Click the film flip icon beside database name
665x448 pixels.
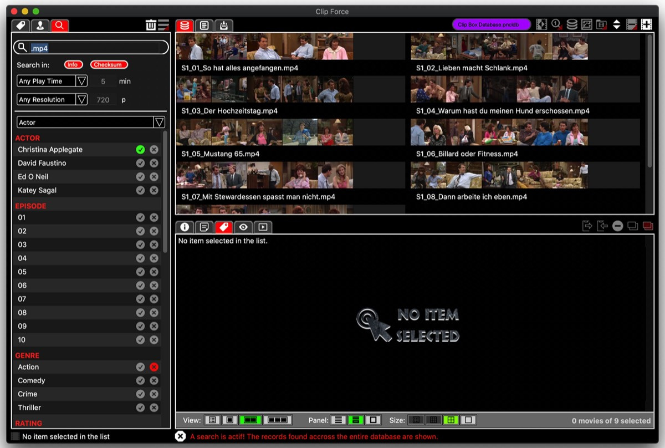tap(541, 24)
